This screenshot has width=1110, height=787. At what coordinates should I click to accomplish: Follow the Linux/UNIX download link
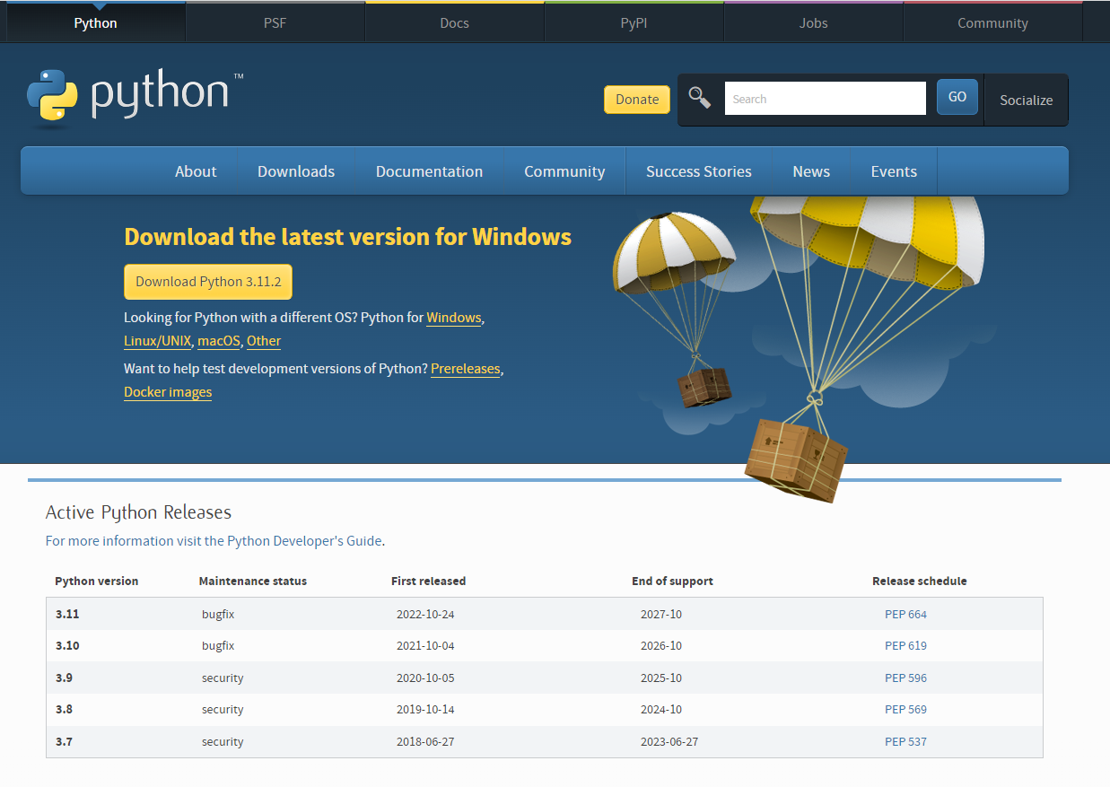(x=157, y=341)
